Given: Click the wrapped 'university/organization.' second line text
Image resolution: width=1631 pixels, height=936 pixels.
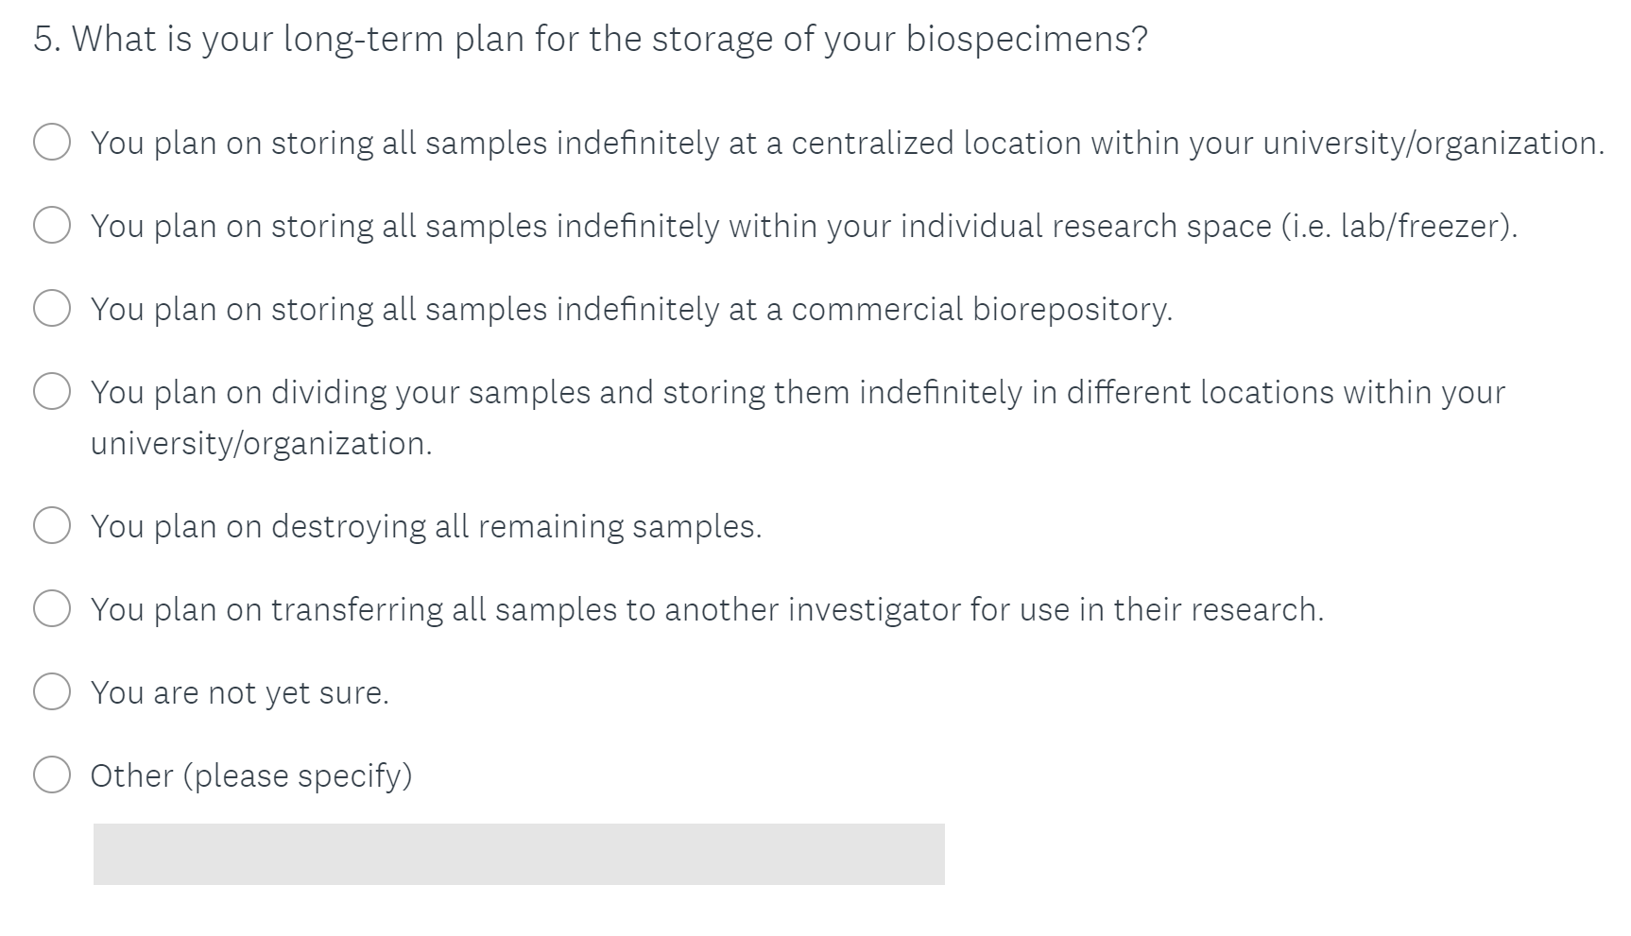Looking at the screenshot, I should (x=261, y=444).
